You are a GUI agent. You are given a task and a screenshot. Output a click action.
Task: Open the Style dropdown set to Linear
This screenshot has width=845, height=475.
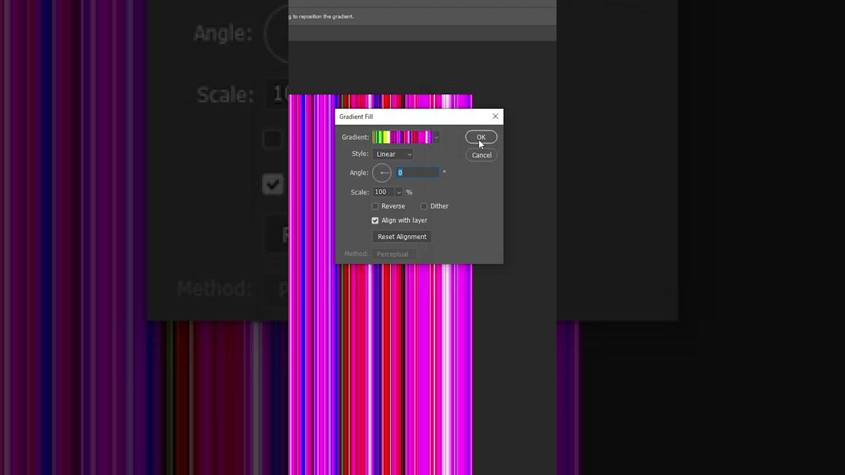(x=393, y=154)
